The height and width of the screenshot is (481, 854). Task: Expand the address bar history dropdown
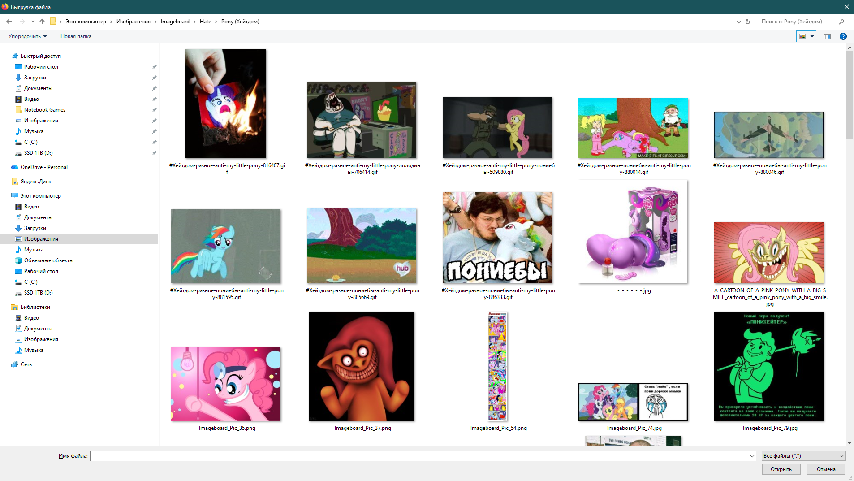(739, 22)
